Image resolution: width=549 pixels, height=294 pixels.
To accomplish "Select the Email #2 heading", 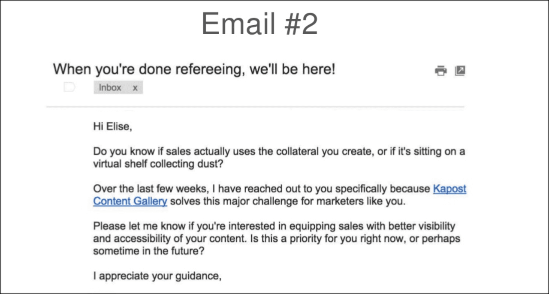I will tap(259, 24).
